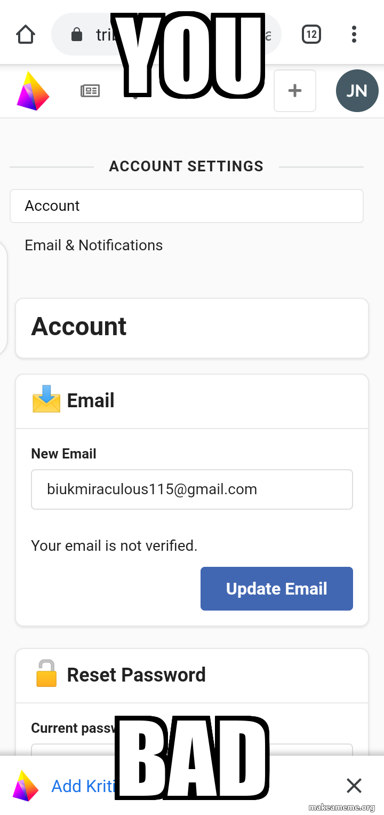Click the Kriti pyramid logo in header
The image size is (384, 815).
(x=33, y=91)
